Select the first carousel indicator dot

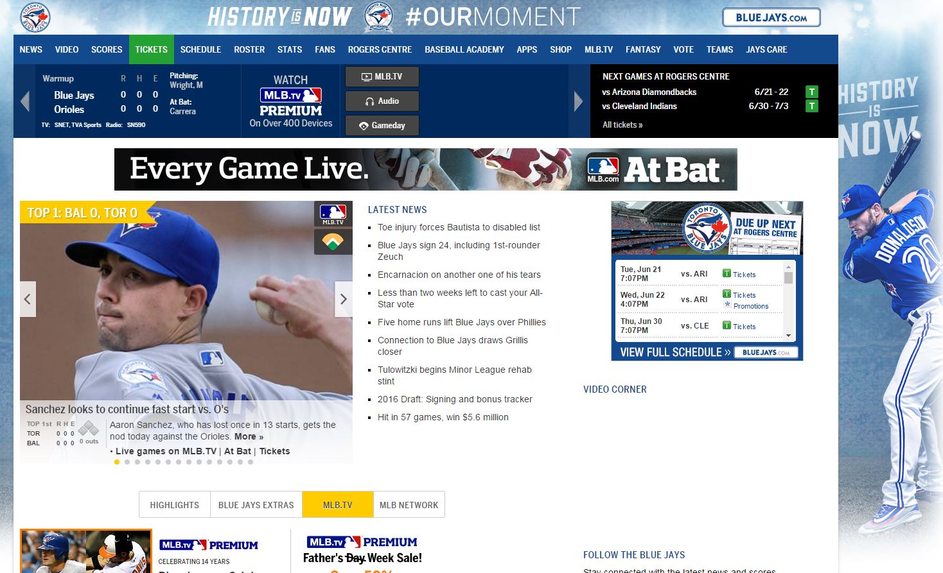tap(117, 462)
